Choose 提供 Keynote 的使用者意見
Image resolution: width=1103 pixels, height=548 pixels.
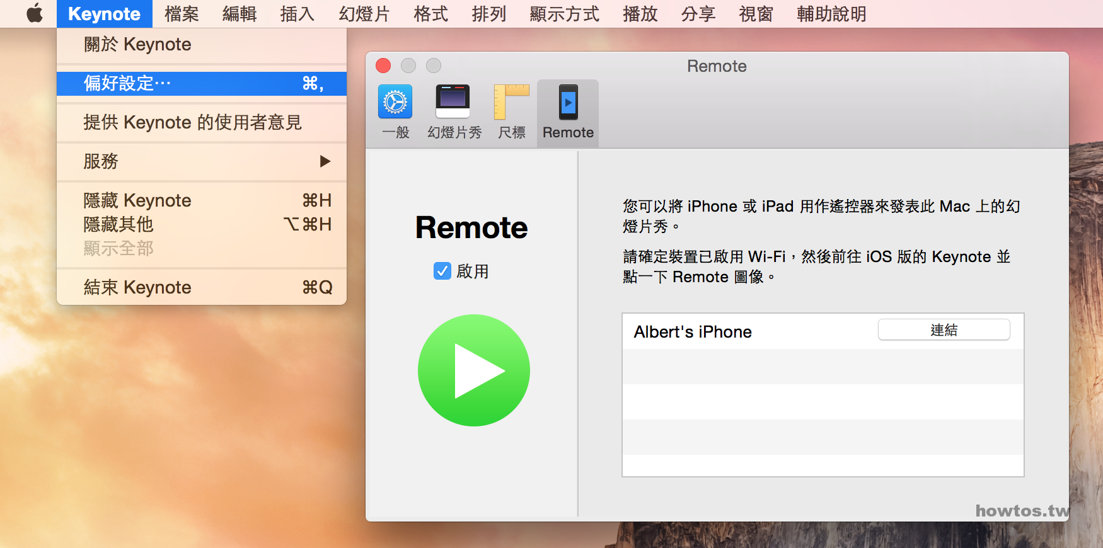[x=202, y=122]
